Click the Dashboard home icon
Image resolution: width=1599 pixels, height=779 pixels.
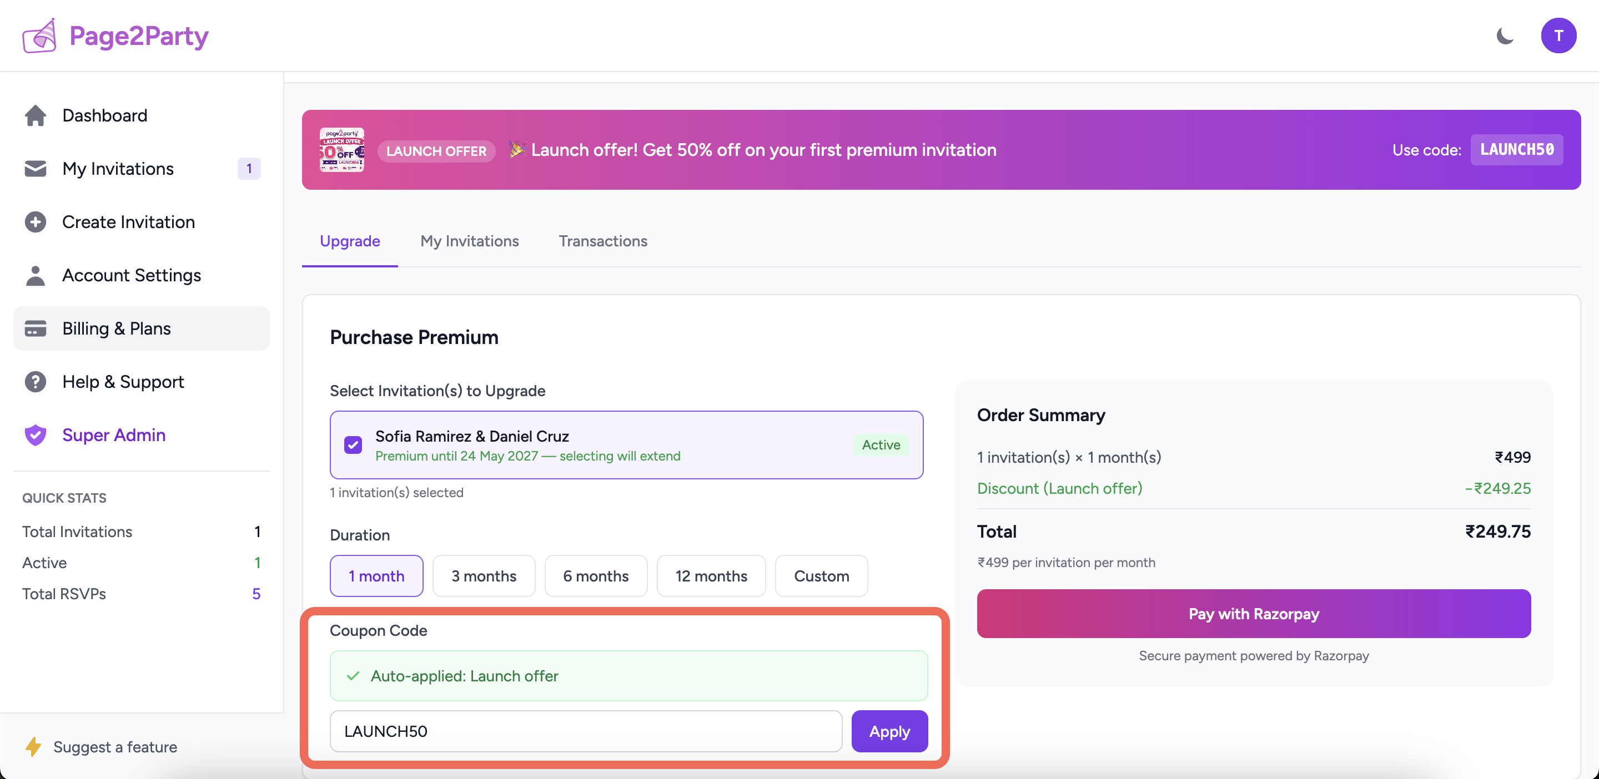tap(36, 115)
